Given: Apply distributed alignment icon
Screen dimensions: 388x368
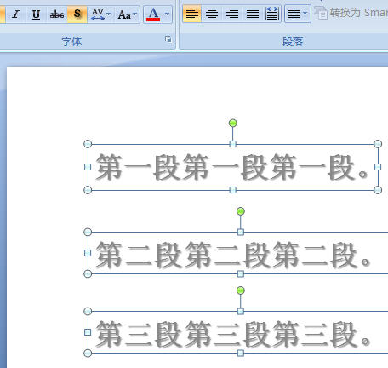Looking at the screenshot, I should [271, 14].
